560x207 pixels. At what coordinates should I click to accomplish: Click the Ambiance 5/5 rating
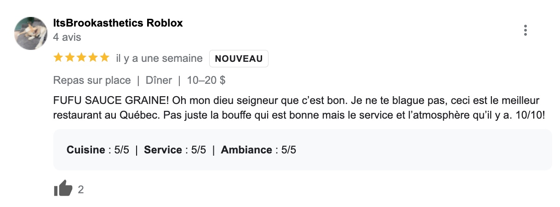259,150
